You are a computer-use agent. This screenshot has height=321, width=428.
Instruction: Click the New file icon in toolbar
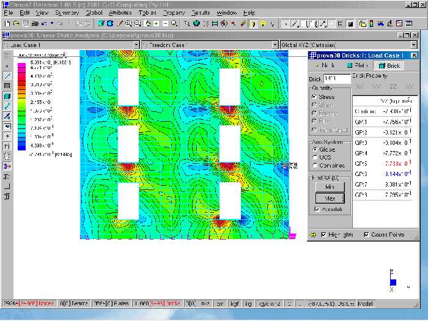coord(7,23)
